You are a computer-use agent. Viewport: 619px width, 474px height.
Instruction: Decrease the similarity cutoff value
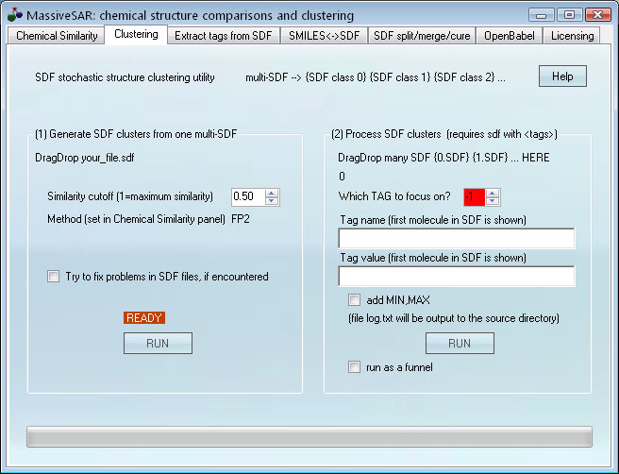tap(273, 201)
